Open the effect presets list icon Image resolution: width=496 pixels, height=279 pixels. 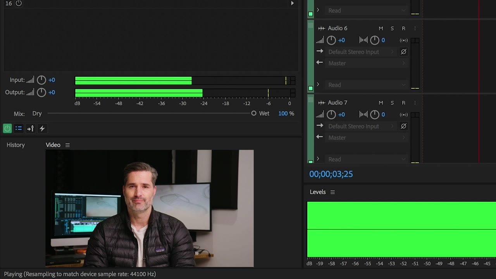[19, 128]
